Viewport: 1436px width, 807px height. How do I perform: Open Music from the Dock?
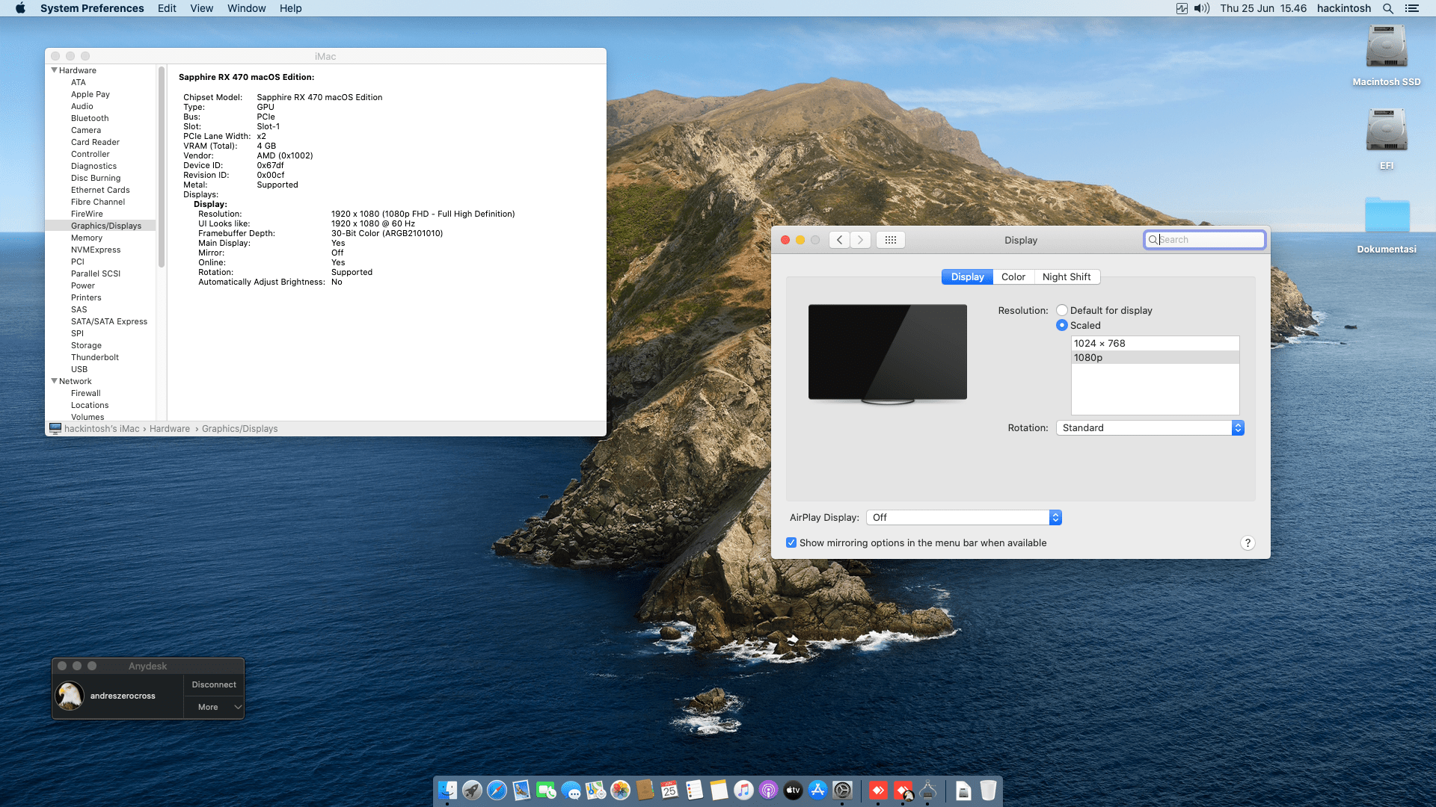pyautogui.click(x=743, y=790)
